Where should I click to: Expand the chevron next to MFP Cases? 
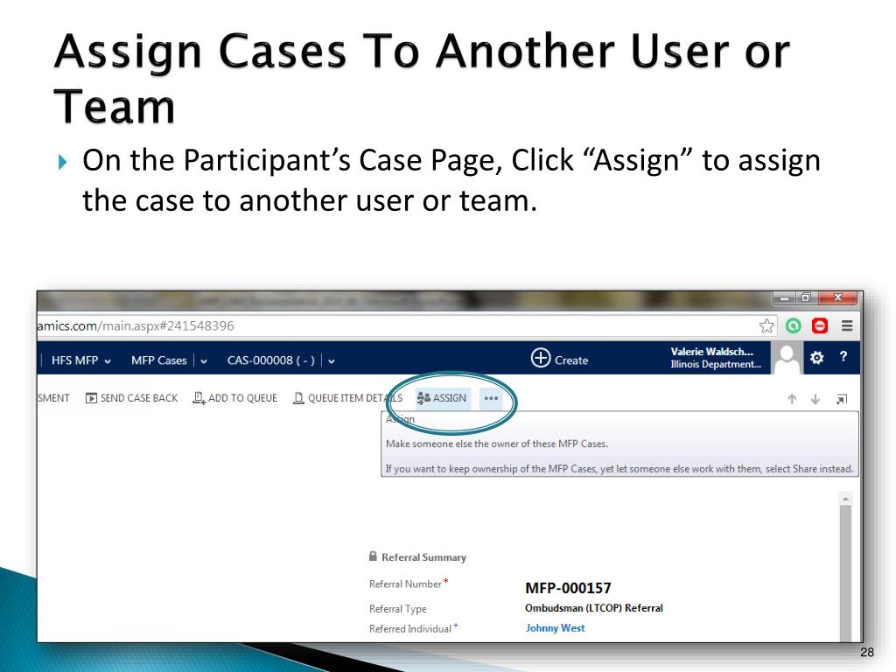pos(203,361)
